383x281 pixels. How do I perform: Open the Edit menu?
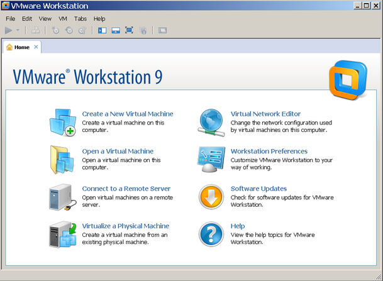27,19
